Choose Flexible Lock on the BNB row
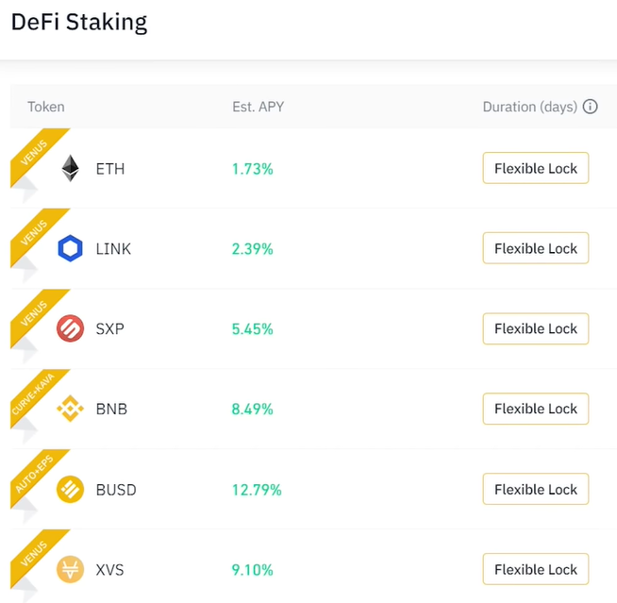Screen dimensions: 617x603 (x=536, y=409)
